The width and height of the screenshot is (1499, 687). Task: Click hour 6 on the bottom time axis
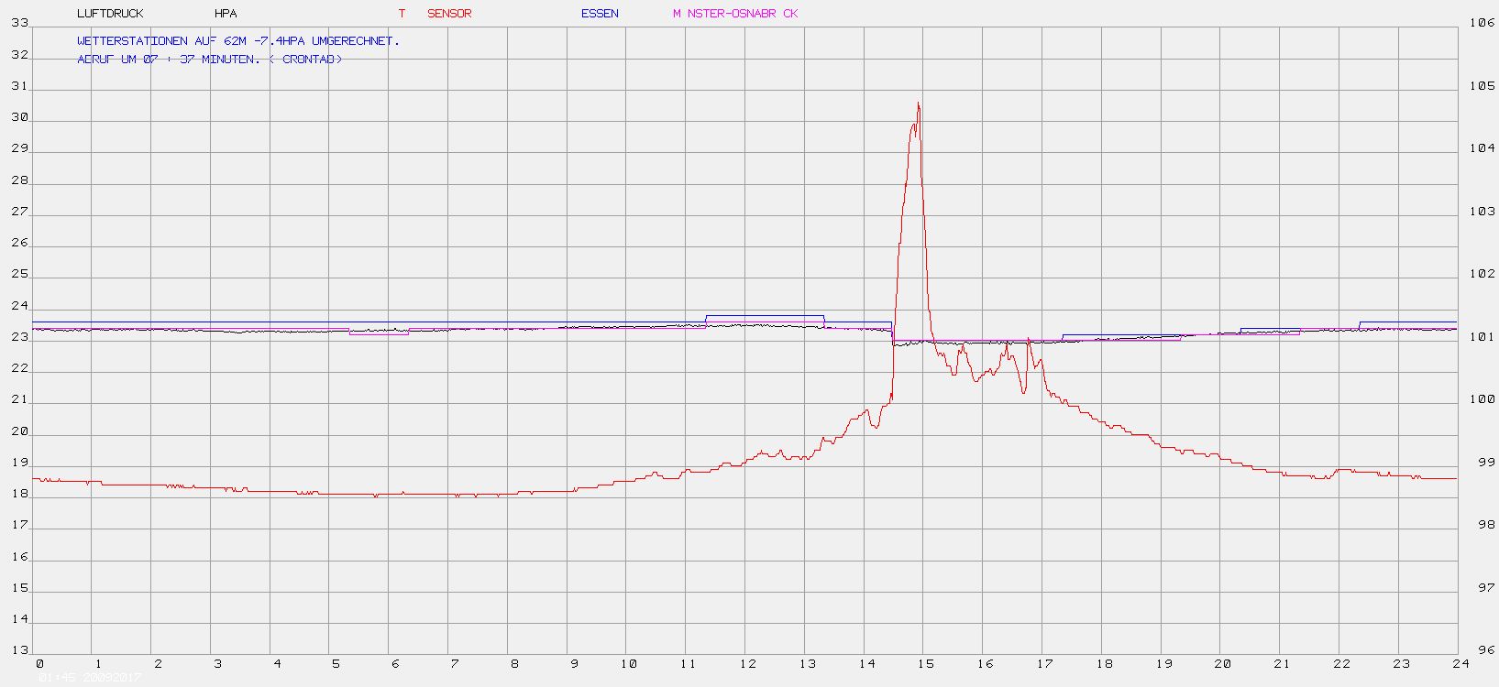pyautogui.click(x=395, y=663)
